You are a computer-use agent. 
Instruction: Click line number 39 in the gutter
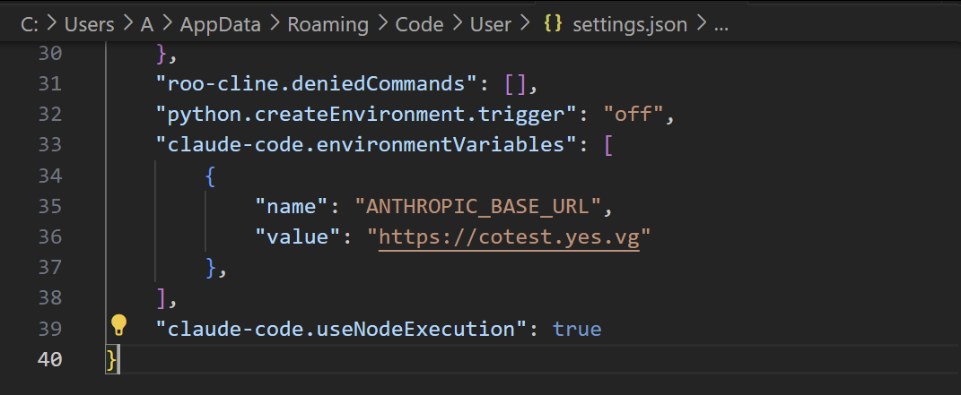click(49, 329)
